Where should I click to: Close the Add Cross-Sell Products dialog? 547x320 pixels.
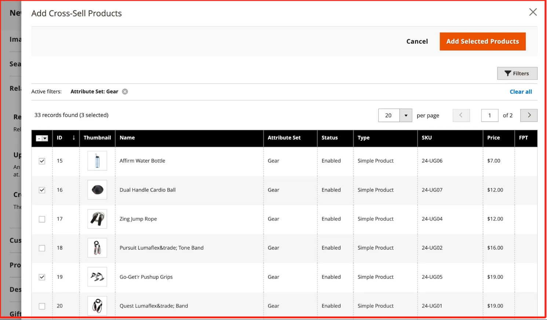[x=533, y=12]
